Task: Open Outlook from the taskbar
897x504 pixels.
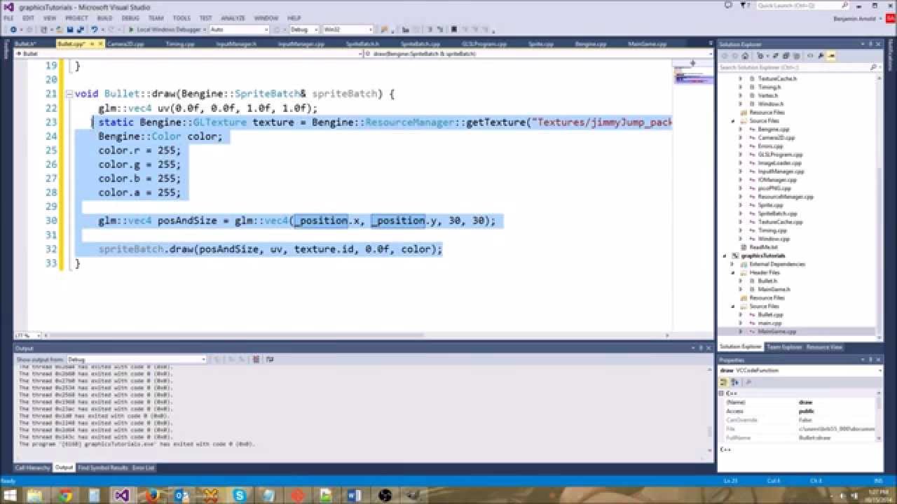Action: [182, 495]
